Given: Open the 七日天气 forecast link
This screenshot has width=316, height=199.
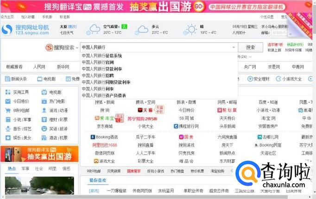Looking at the screenshot, I should (67, 32).
